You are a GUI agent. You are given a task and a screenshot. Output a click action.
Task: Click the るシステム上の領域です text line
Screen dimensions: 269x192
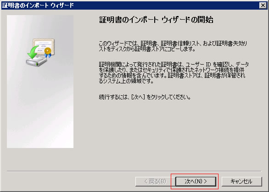[x=126, y=81]
